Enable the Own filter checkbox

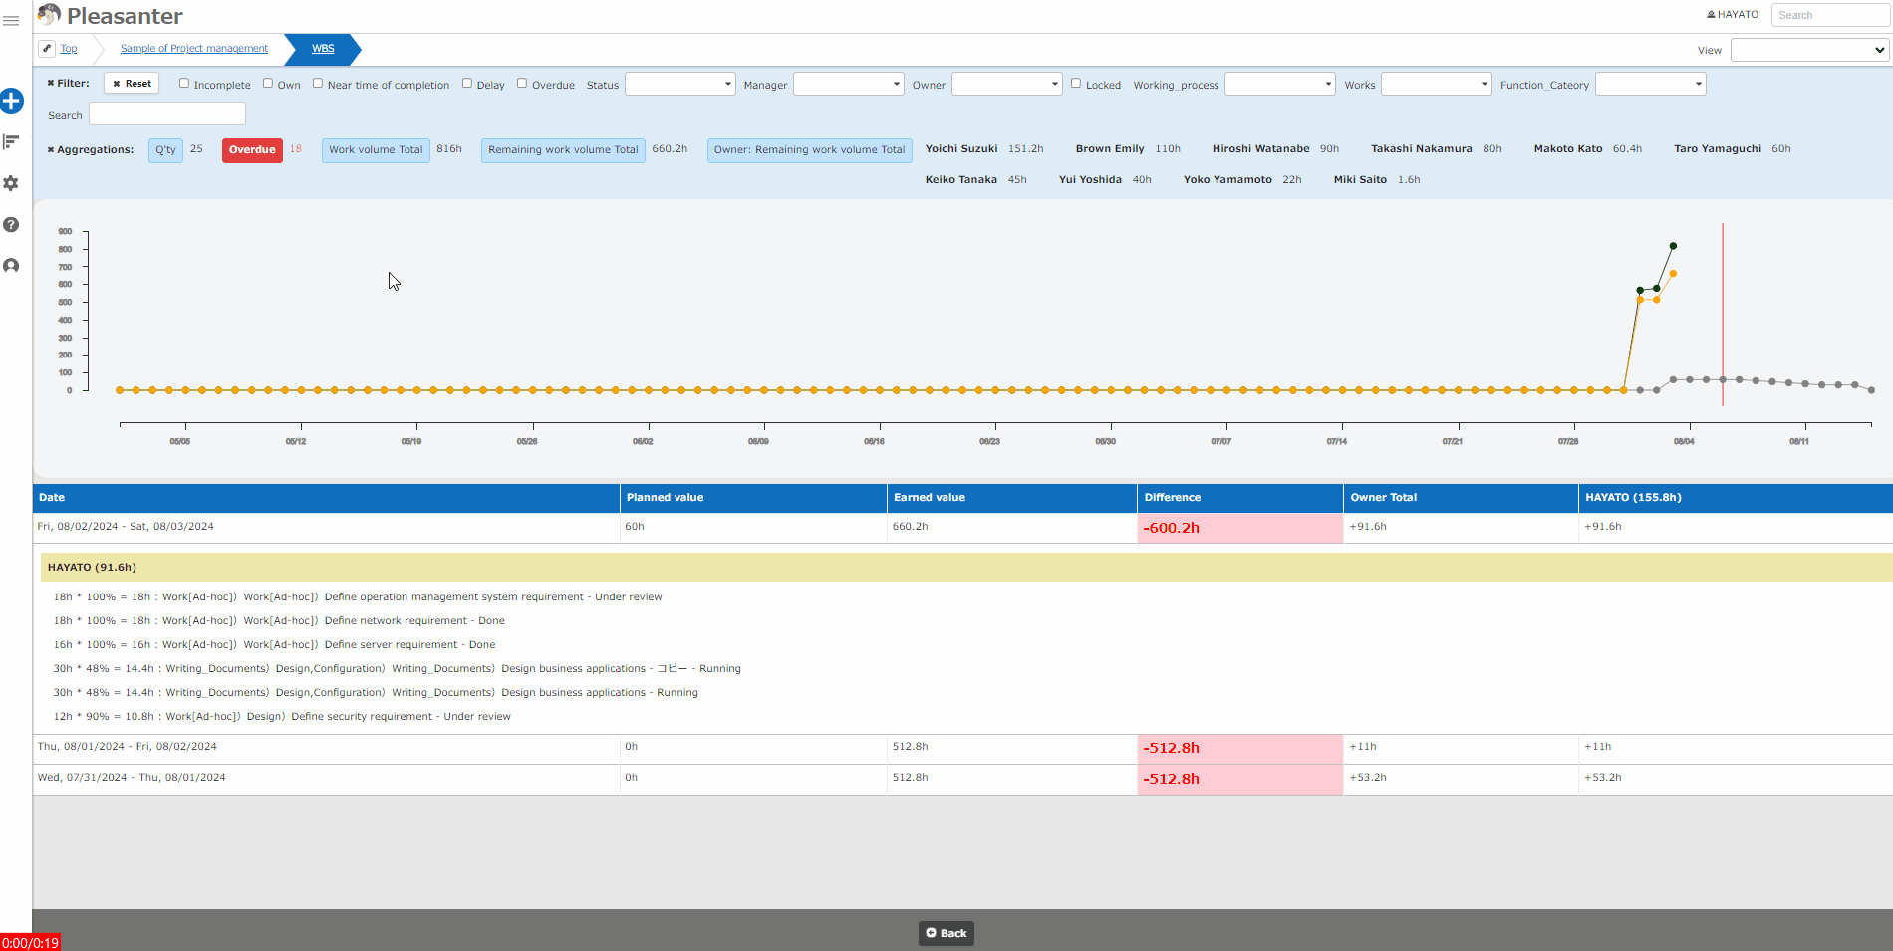[x=268, y=84]
